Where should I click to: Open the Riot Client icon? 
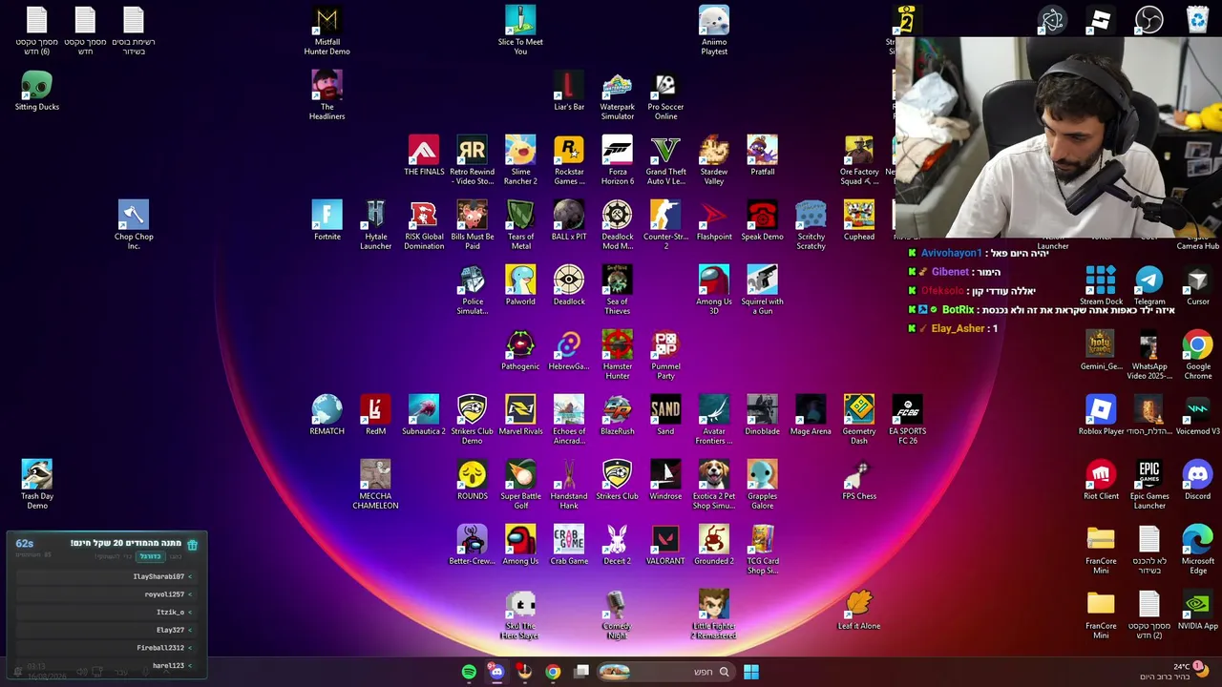tap(1101, 481)
